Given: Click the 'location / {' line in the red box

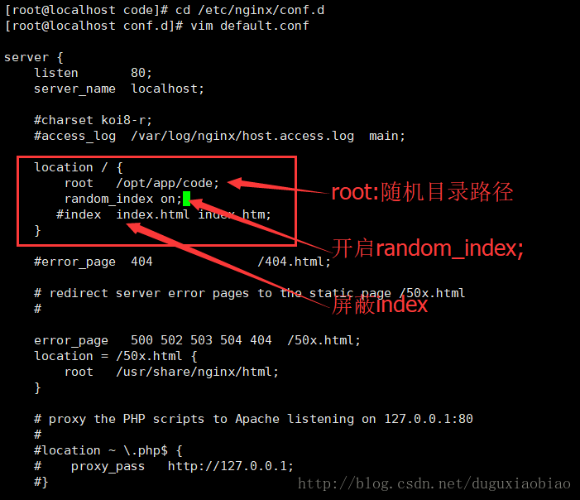Looking at the screenshot, I should [x=78, y=167].
